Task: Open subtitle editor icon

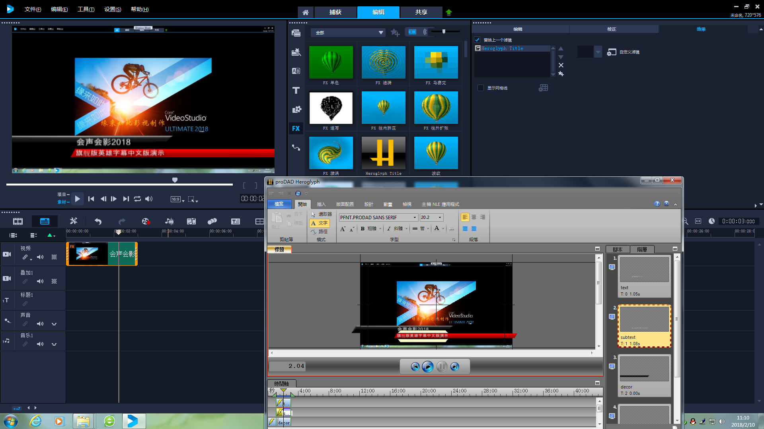Action: (236, 221)
